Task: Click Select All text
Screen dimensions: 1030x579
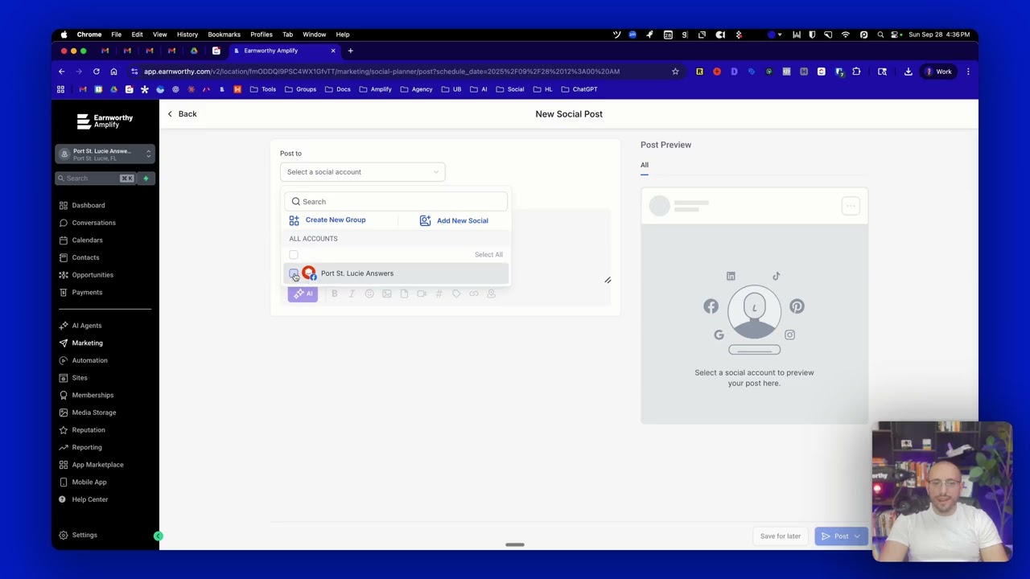Action: coord(488,255)
